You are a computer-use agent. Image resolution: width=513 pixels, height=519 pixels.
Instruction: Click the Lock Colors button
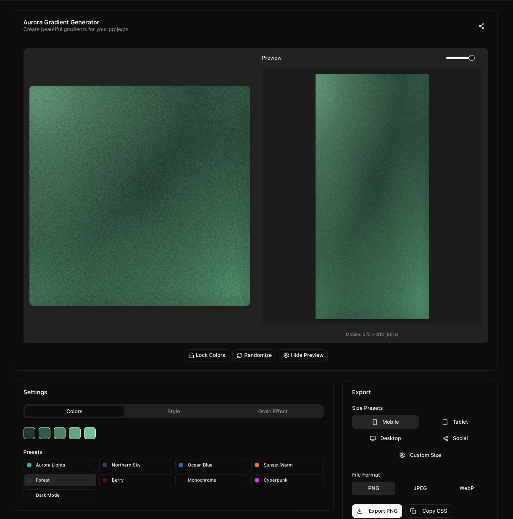(207, 355)
